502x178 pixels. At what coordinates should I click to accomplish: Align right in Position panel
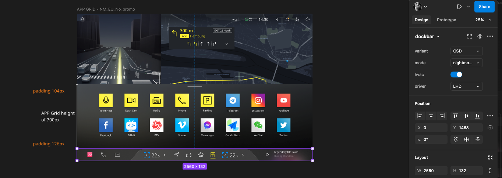tap(442, 116)
